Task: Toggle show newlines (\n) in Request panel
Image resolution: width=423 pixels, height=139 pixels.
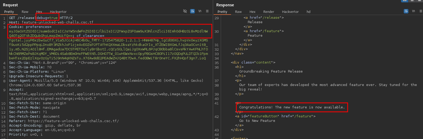Action: (x=200, y=11)
